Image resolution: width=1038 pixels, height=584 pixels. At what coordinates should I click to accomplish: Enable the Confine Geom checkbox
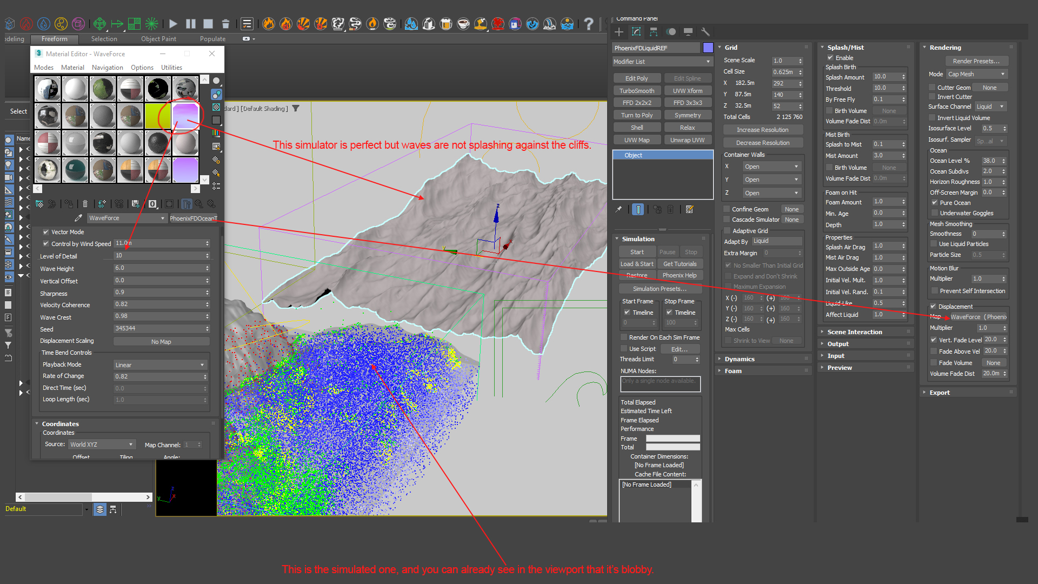pos(727,209)
